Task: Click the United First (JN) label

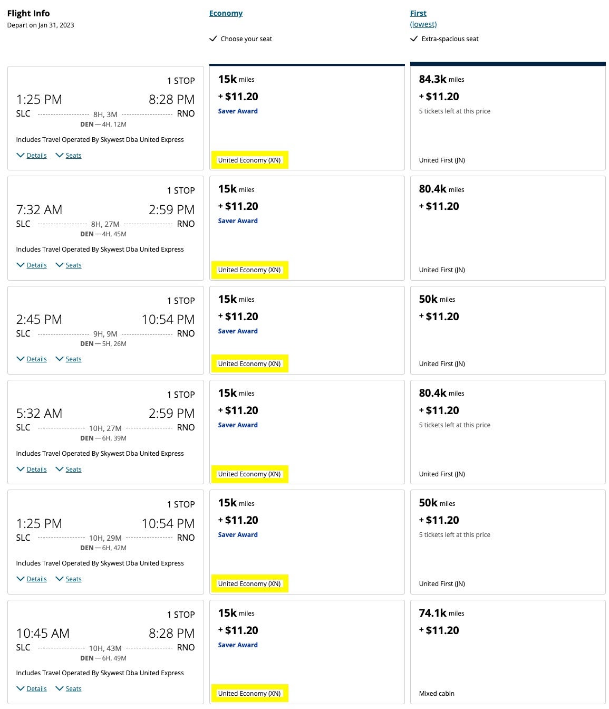Action: 441,160
